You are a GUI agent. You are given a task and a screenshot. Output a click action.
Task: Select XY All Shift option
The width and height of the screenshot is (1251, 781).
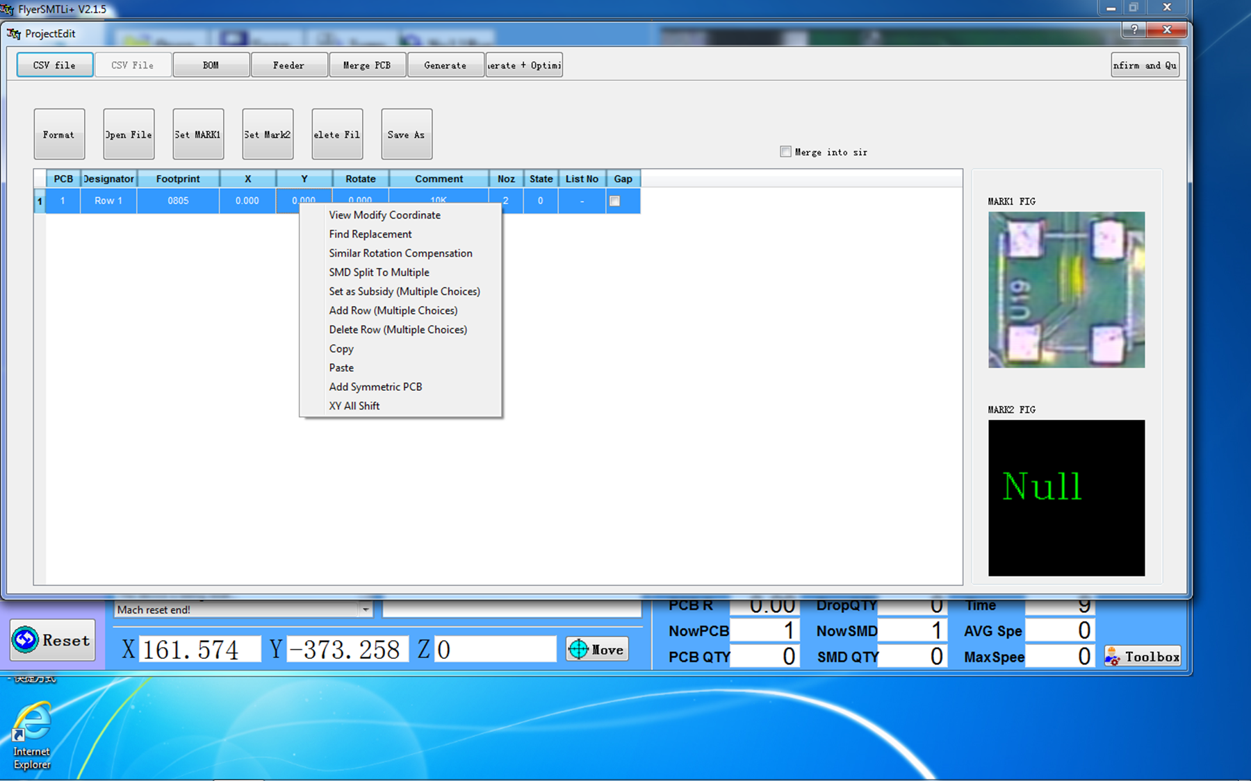point(354,406)
